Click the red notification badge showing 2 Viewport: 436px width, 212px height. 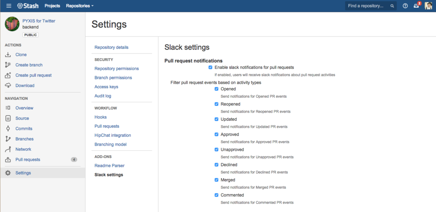(x=419, y=3)
